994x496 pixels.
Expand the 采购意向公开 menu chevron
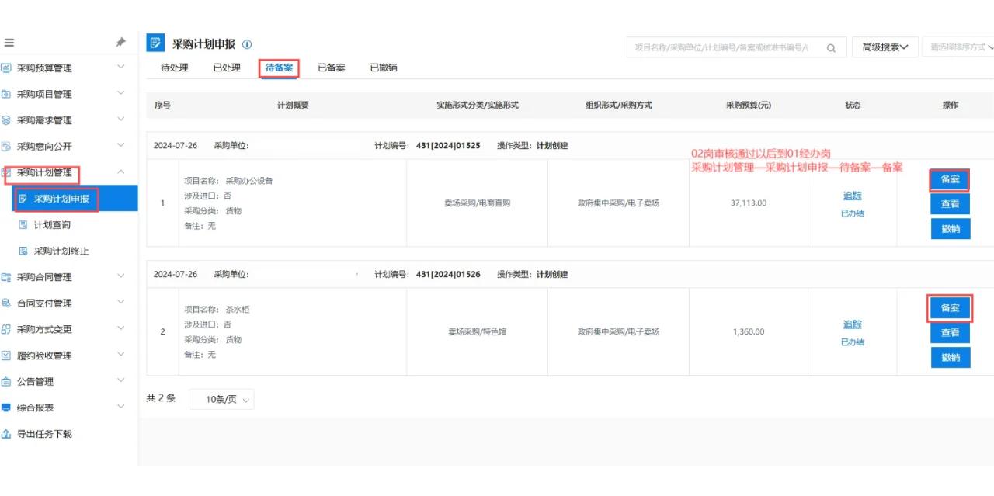pyautogui.click(x=120, y=145)
